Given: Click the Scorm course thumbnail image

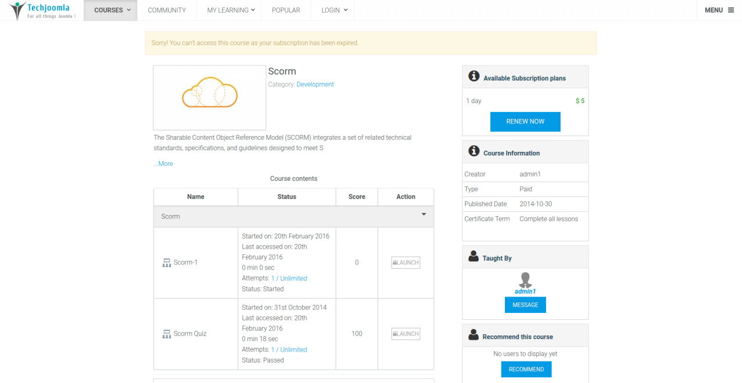Looking at the screenshot, I should pos(209,97).
